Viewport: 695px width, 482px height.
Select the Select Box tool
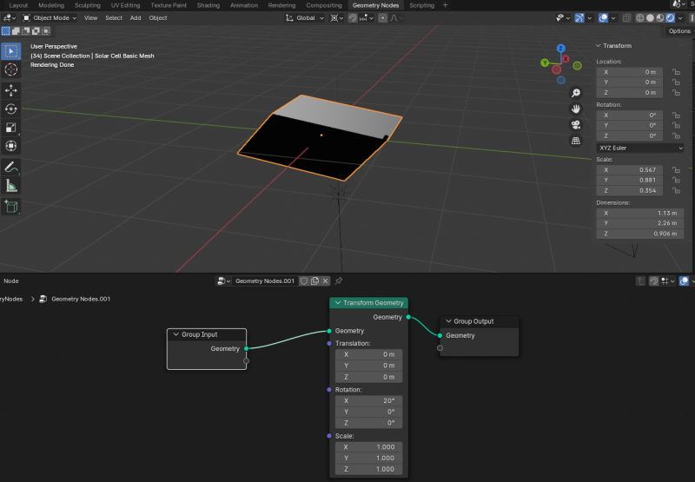(11, 51)
